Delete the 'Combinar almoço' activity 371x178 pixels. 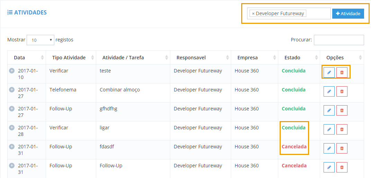[x=342, y=91]
